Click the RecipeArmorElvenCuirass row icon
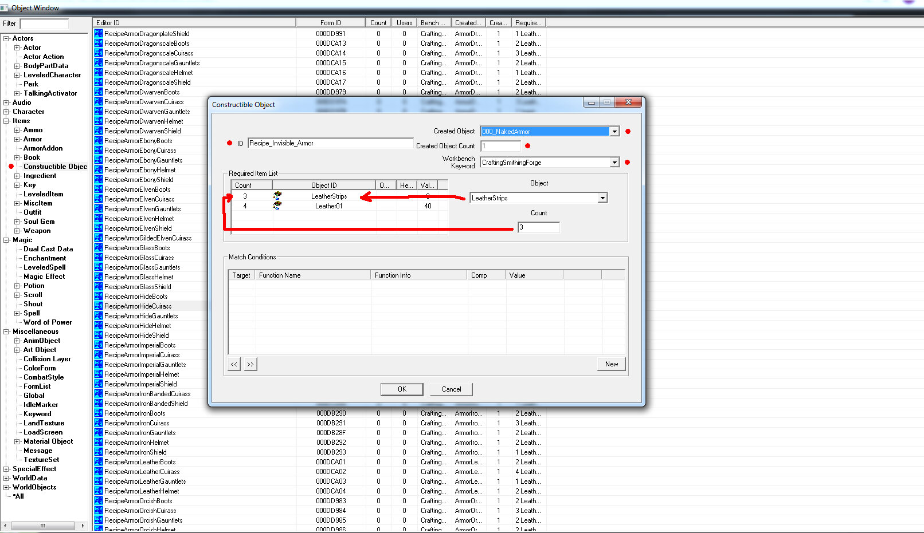924x533 pixels. click(x=99, y=199)
